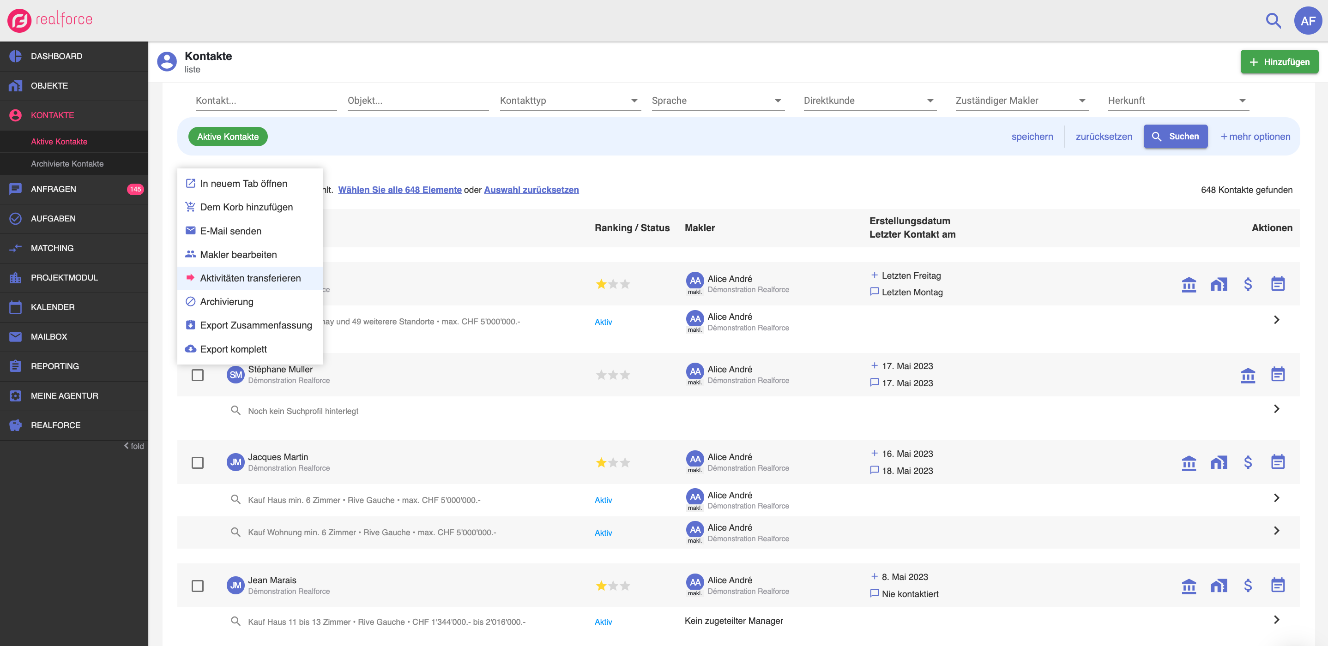This screenshot has width=1328, height=646.
Task: Expand Kauf Wohnung min. 6 Zimmer chevron
Action: click(x=1276, y=531)
